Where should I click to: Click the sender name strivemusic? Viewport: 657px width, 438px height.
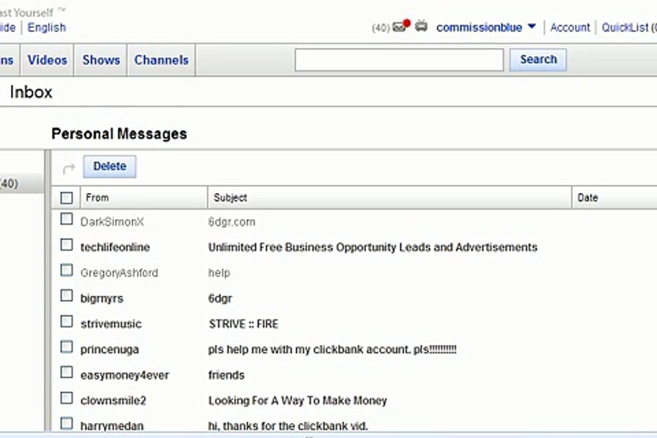click(111, 324)
